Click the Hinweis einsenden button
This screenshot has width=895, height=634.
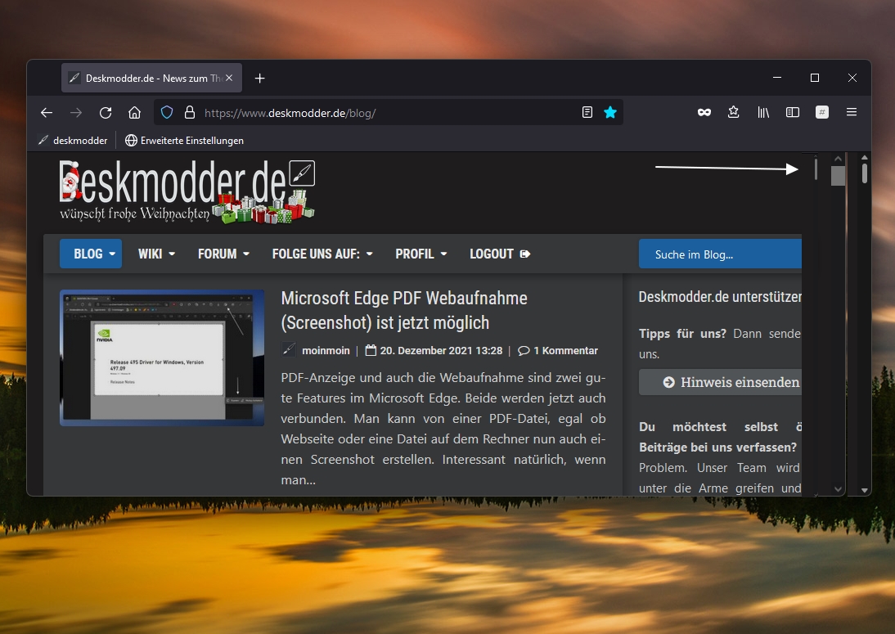[720, 382]
